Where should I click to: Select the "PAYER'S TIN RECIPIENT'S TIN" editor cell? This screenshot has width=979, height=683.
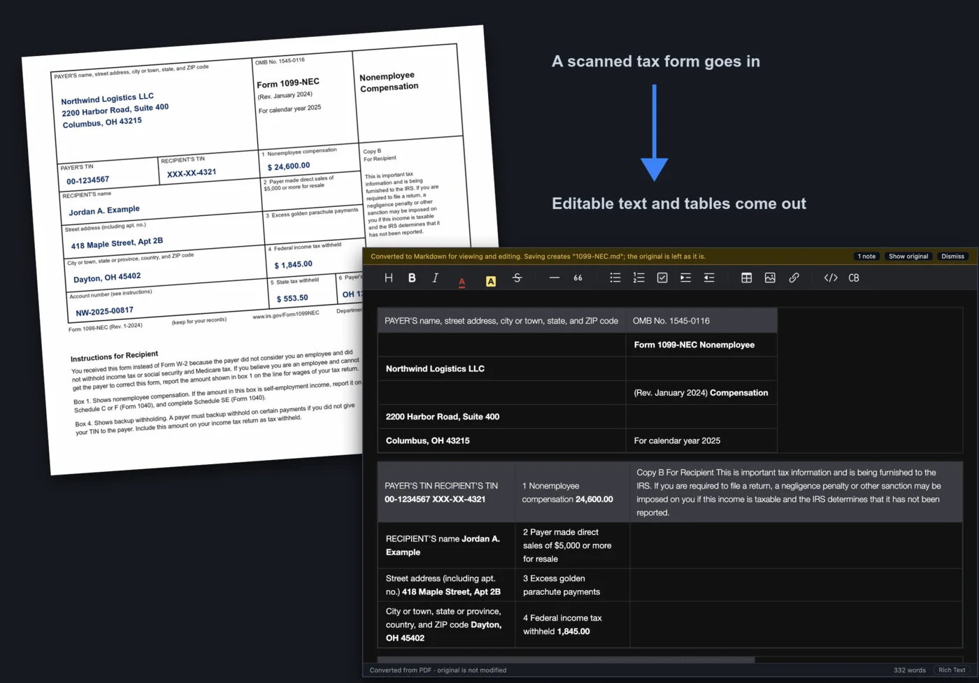coord(446,492)
